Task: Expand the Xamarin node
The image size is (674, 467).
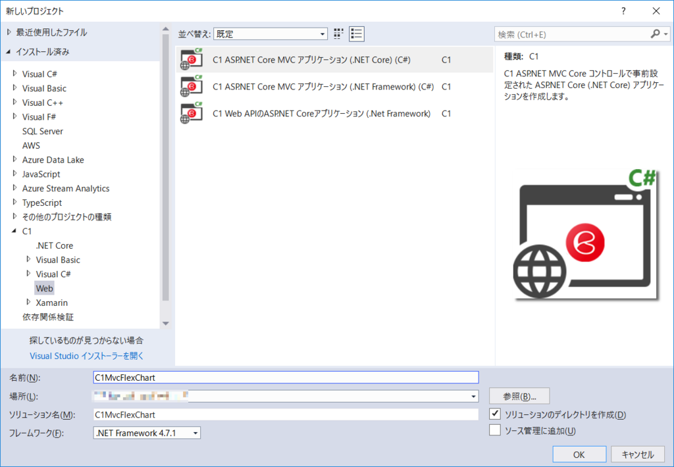Action: click(29, 302)
